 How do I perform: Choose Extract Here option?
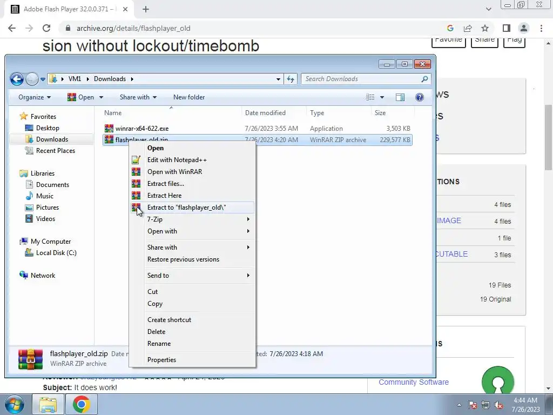(192, 196)
